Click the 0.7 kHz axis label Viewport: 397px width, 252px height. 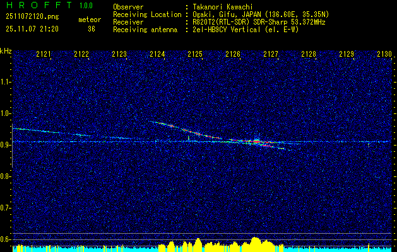pyautogui.click(x=5, y=208)
